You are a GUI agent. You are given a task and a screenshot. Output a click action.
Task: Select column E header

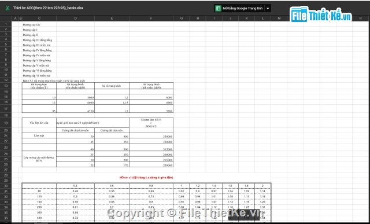[112, 18]
